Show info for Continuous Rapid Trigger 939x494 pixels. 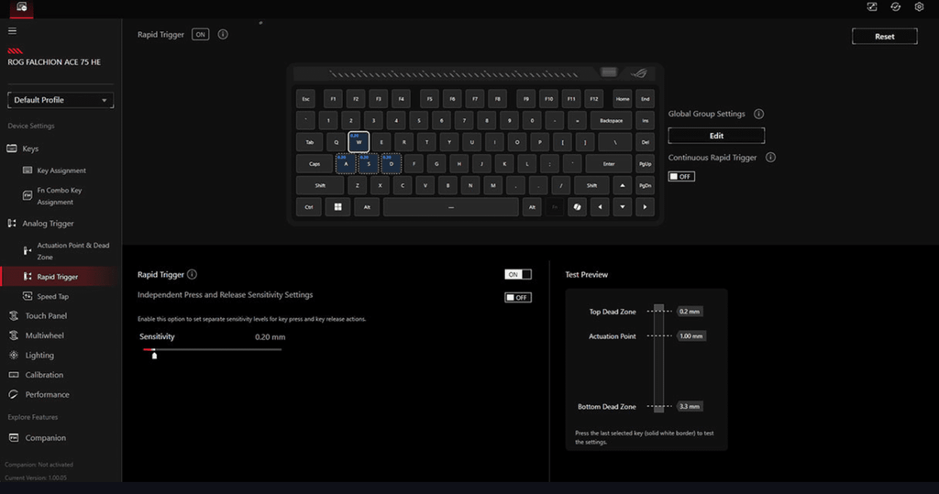pos(770,158)
